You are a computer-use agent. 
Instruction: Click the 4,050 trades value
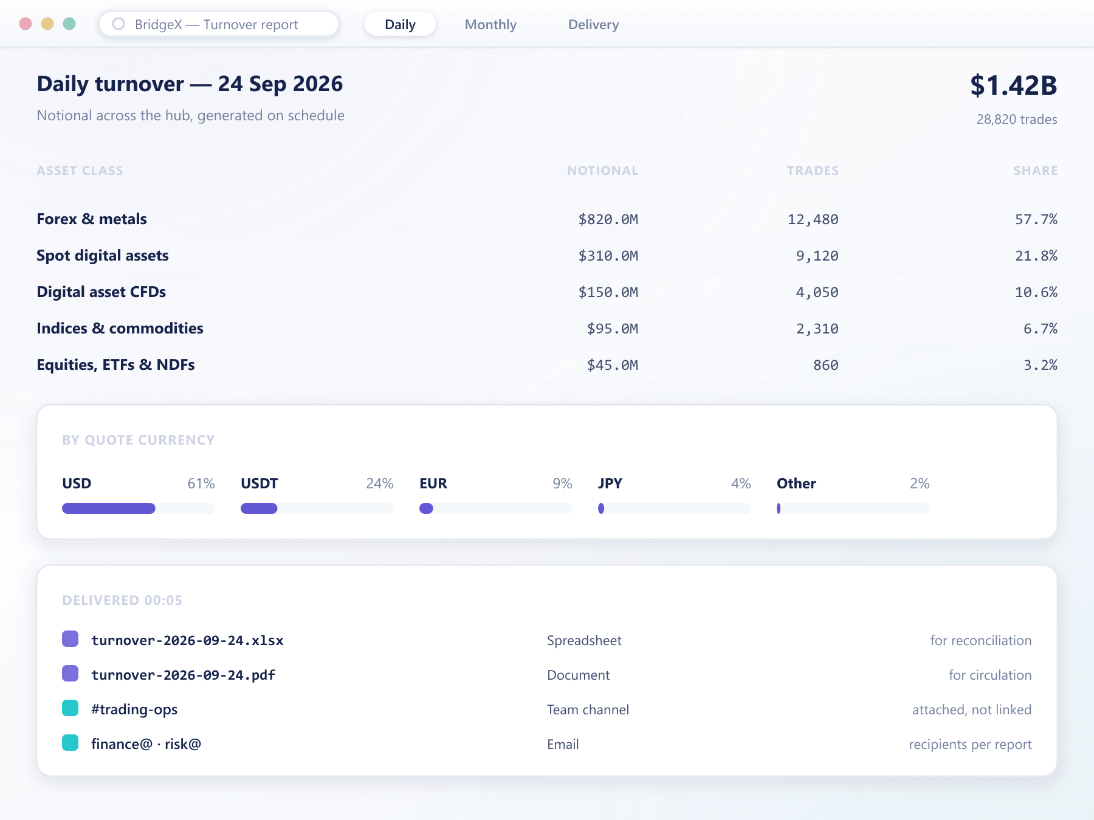coord(817,292)
